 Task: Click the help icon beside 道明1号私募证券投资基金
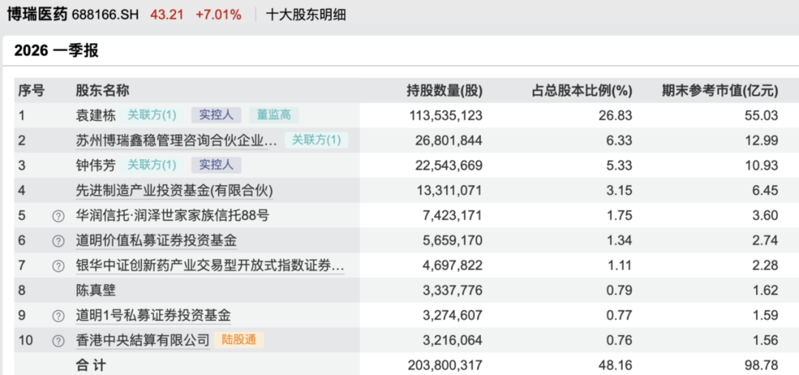[x=58, y=316]
